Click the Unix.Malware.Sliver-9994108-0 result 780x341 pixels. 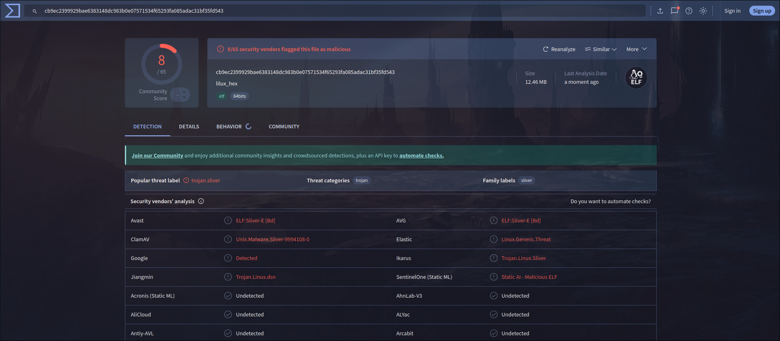[x=273, y=239]
